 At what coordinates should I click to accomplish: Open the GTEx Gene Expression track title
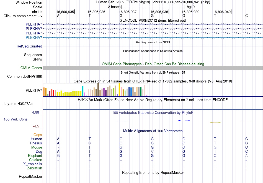pyautogui.click(x=153, y=81)
